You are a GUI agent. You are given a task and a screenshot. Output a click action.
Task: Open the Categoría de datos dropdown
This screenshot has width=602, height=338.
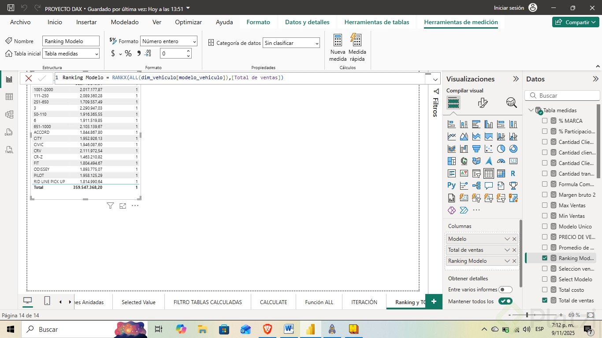point(291,43)
